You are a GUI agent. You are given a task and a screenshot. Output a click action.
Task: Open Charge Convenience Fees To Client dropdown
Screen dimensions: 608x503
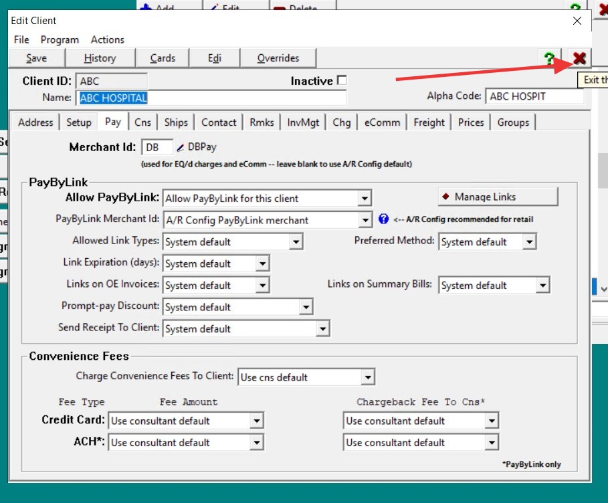[368, 377]
